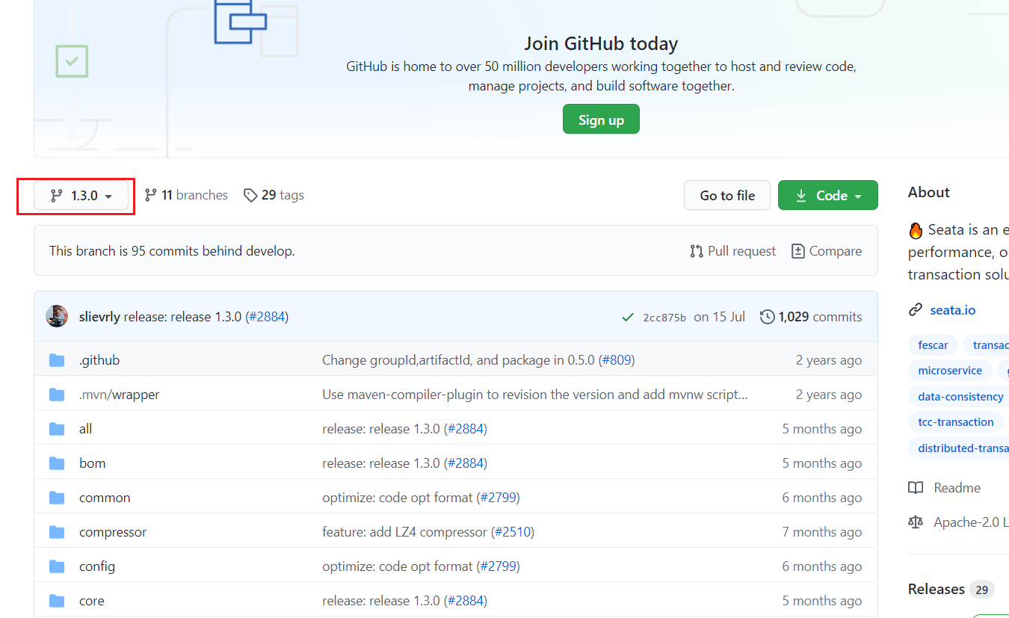Click the commits history clock icon

pos(767,317)
